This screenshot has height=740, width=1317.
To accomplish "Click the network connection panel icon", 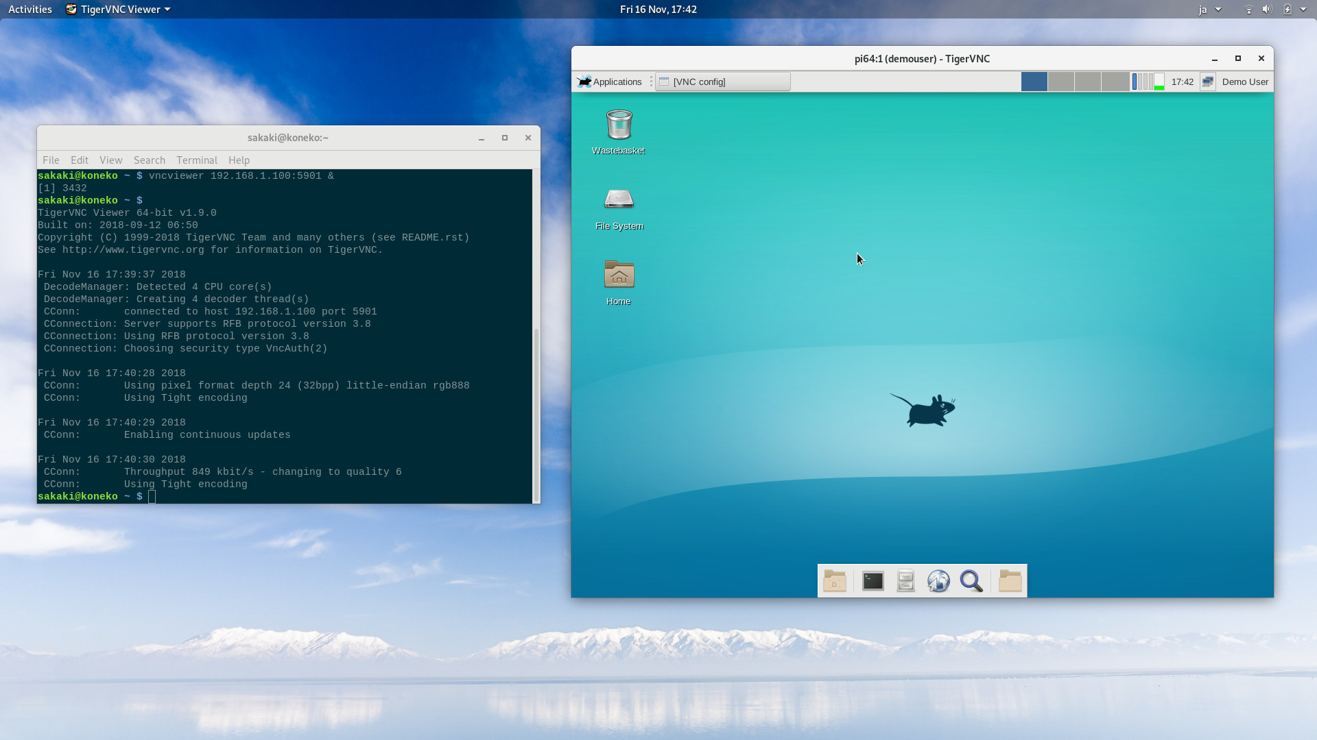I will coord(1207,82).
